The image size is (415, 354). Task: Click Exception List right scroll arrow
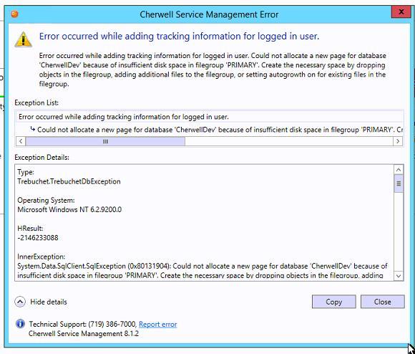point(398,141)
